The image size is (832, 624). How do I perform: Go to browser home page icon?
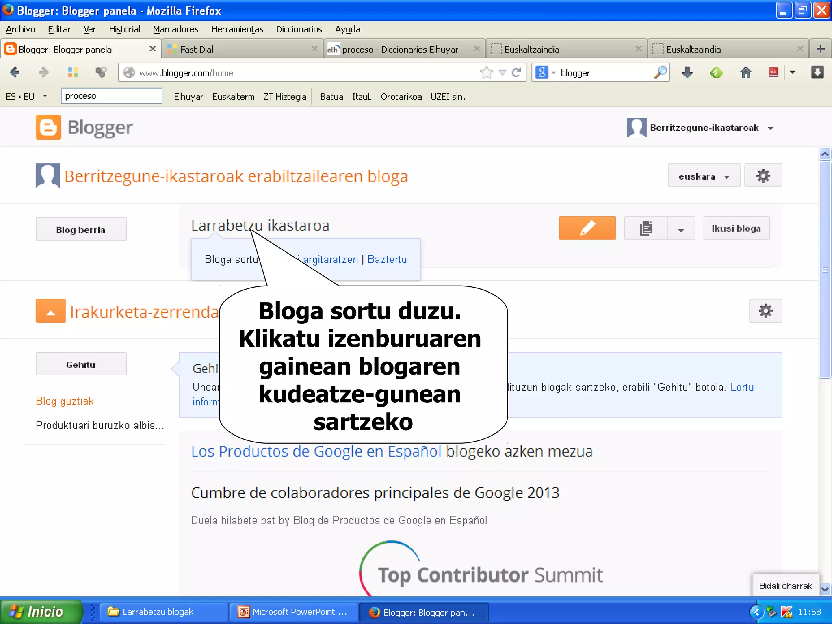(x=745, y=73)
